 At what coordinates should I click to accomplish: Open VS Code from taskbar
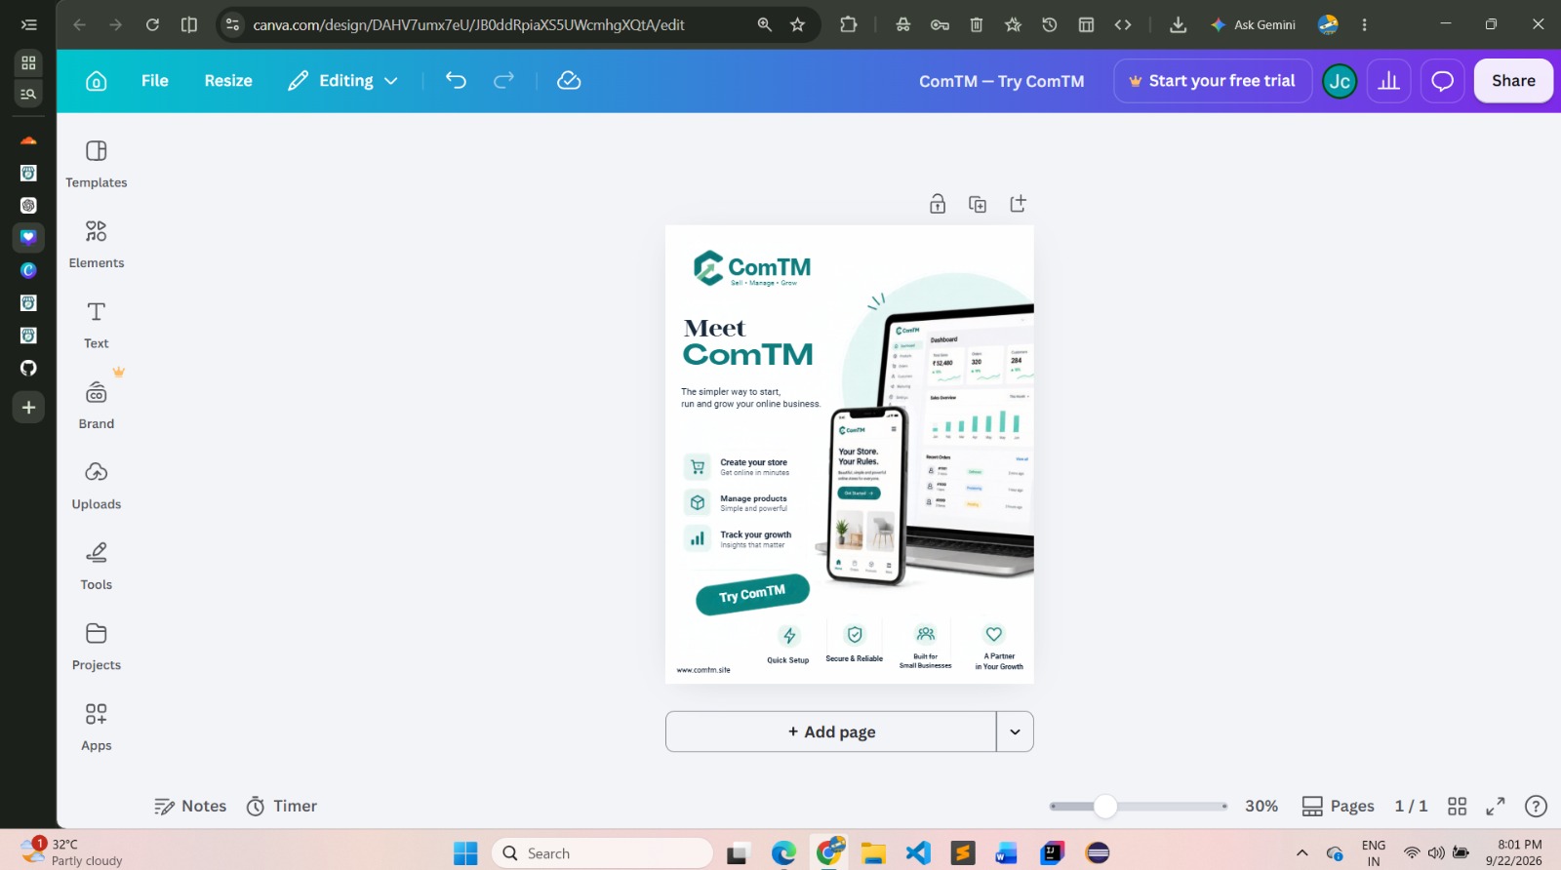(918, 853)
